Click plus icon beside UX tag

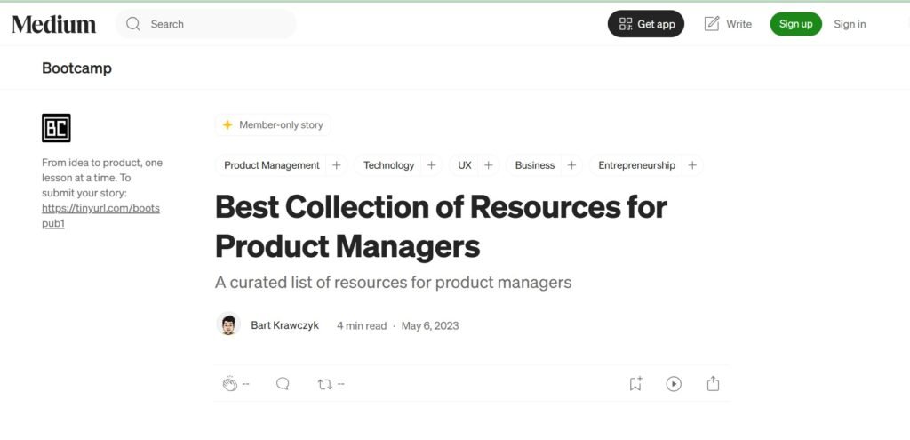(x=488, y=165)
